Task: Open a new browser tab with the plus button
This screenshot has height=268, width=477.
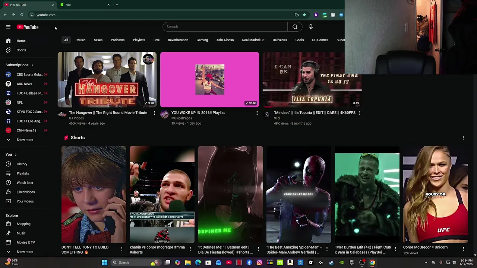Action: click(117, 5)
